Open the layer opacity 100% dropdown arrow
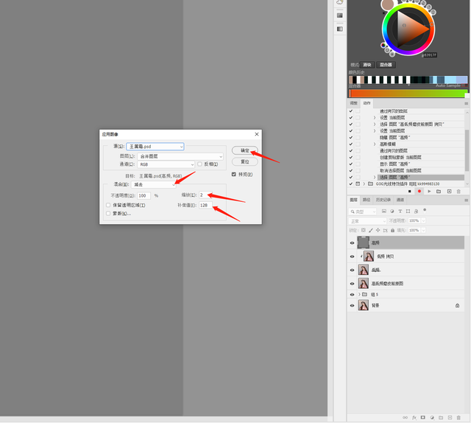The height and width of the screenshot is (423, 471). (423, 221)
